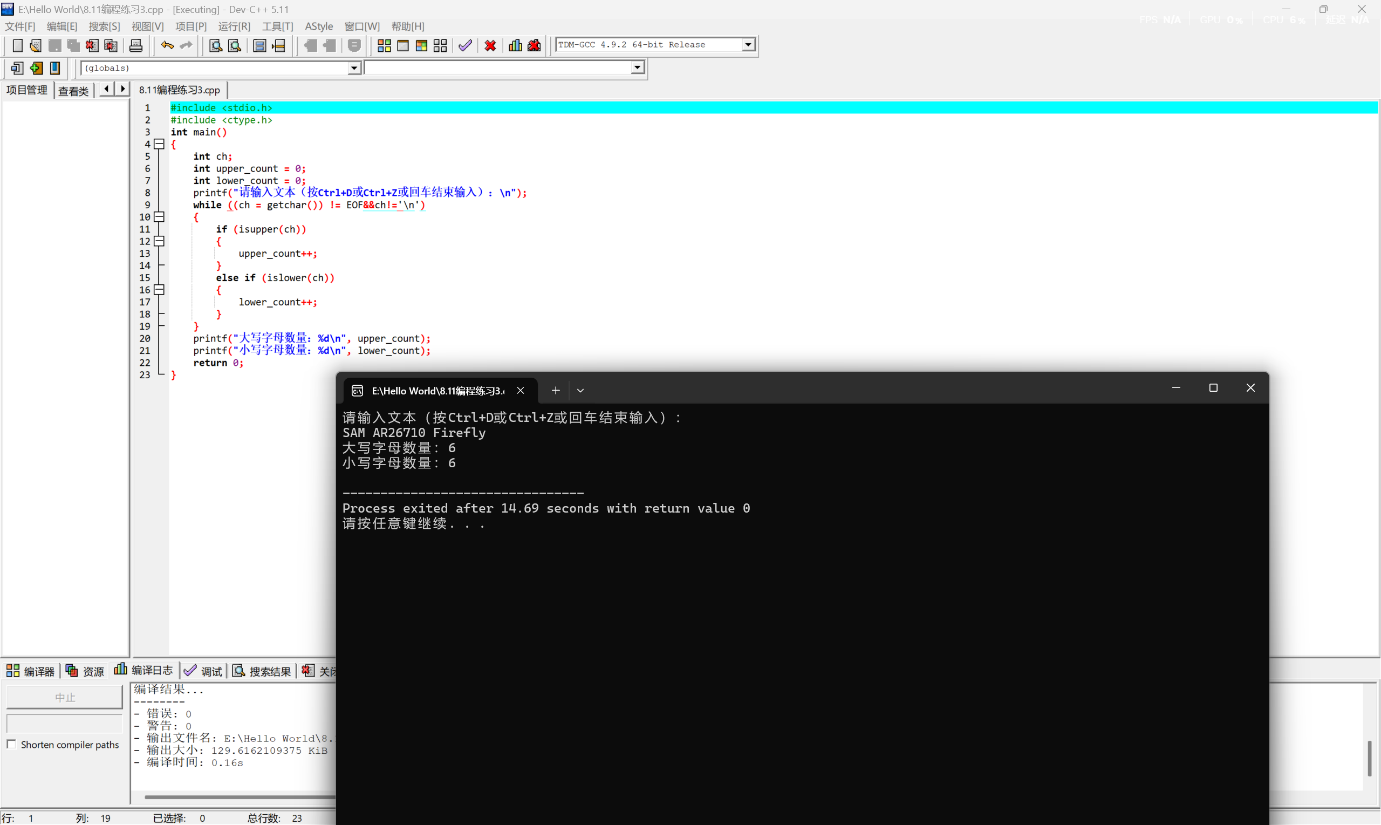Click the red X stop execution icon

point(490,45)
